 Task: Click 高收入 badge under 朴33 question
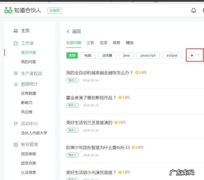tap(73, 155)
